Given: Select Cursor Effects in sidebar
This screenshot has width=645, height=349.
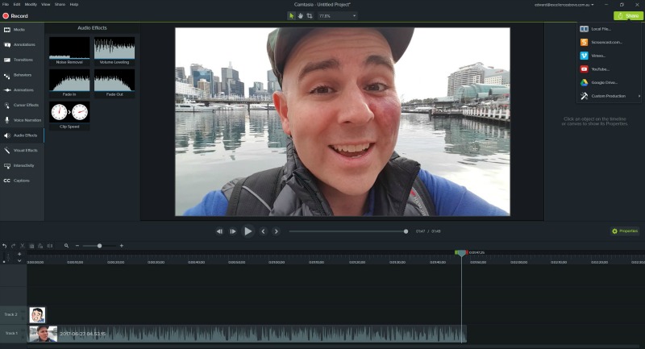Looking at the screenshot, I should (22, 105).
